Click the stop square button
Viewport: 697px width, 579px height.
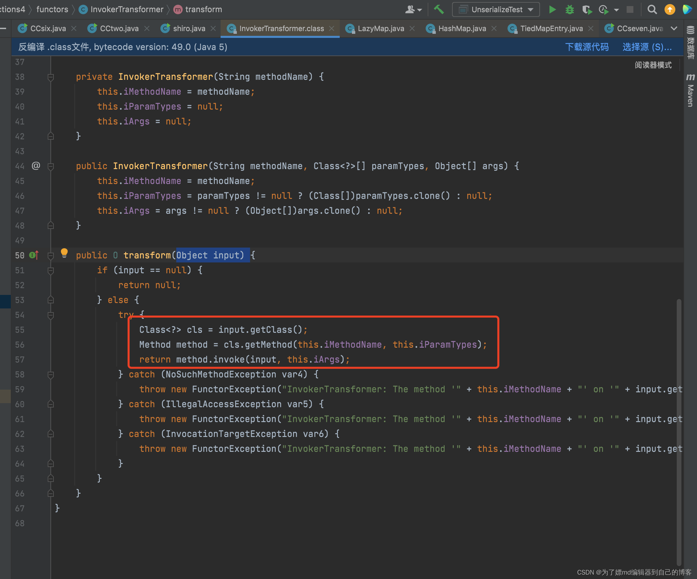click(630, 9)
